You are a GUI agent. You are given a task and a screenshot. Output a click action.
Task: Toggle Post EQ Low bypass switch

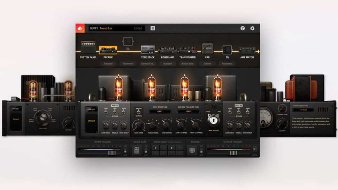point(230,112)
